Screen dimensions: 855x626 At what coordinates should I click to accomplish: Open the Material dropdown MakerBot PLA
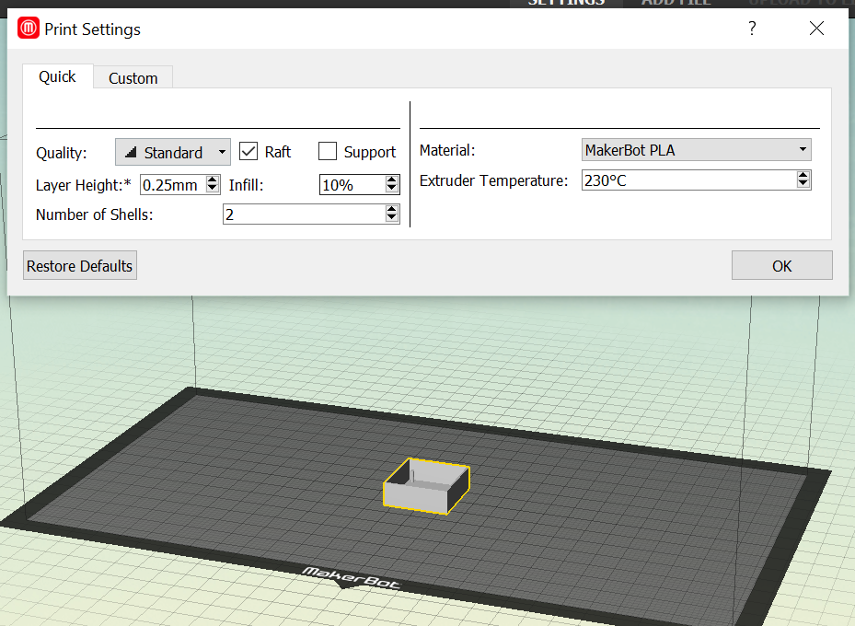click(697, 150)
